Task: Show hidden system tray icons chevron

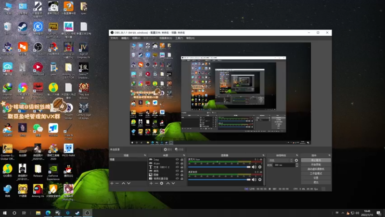Action: 343,213
